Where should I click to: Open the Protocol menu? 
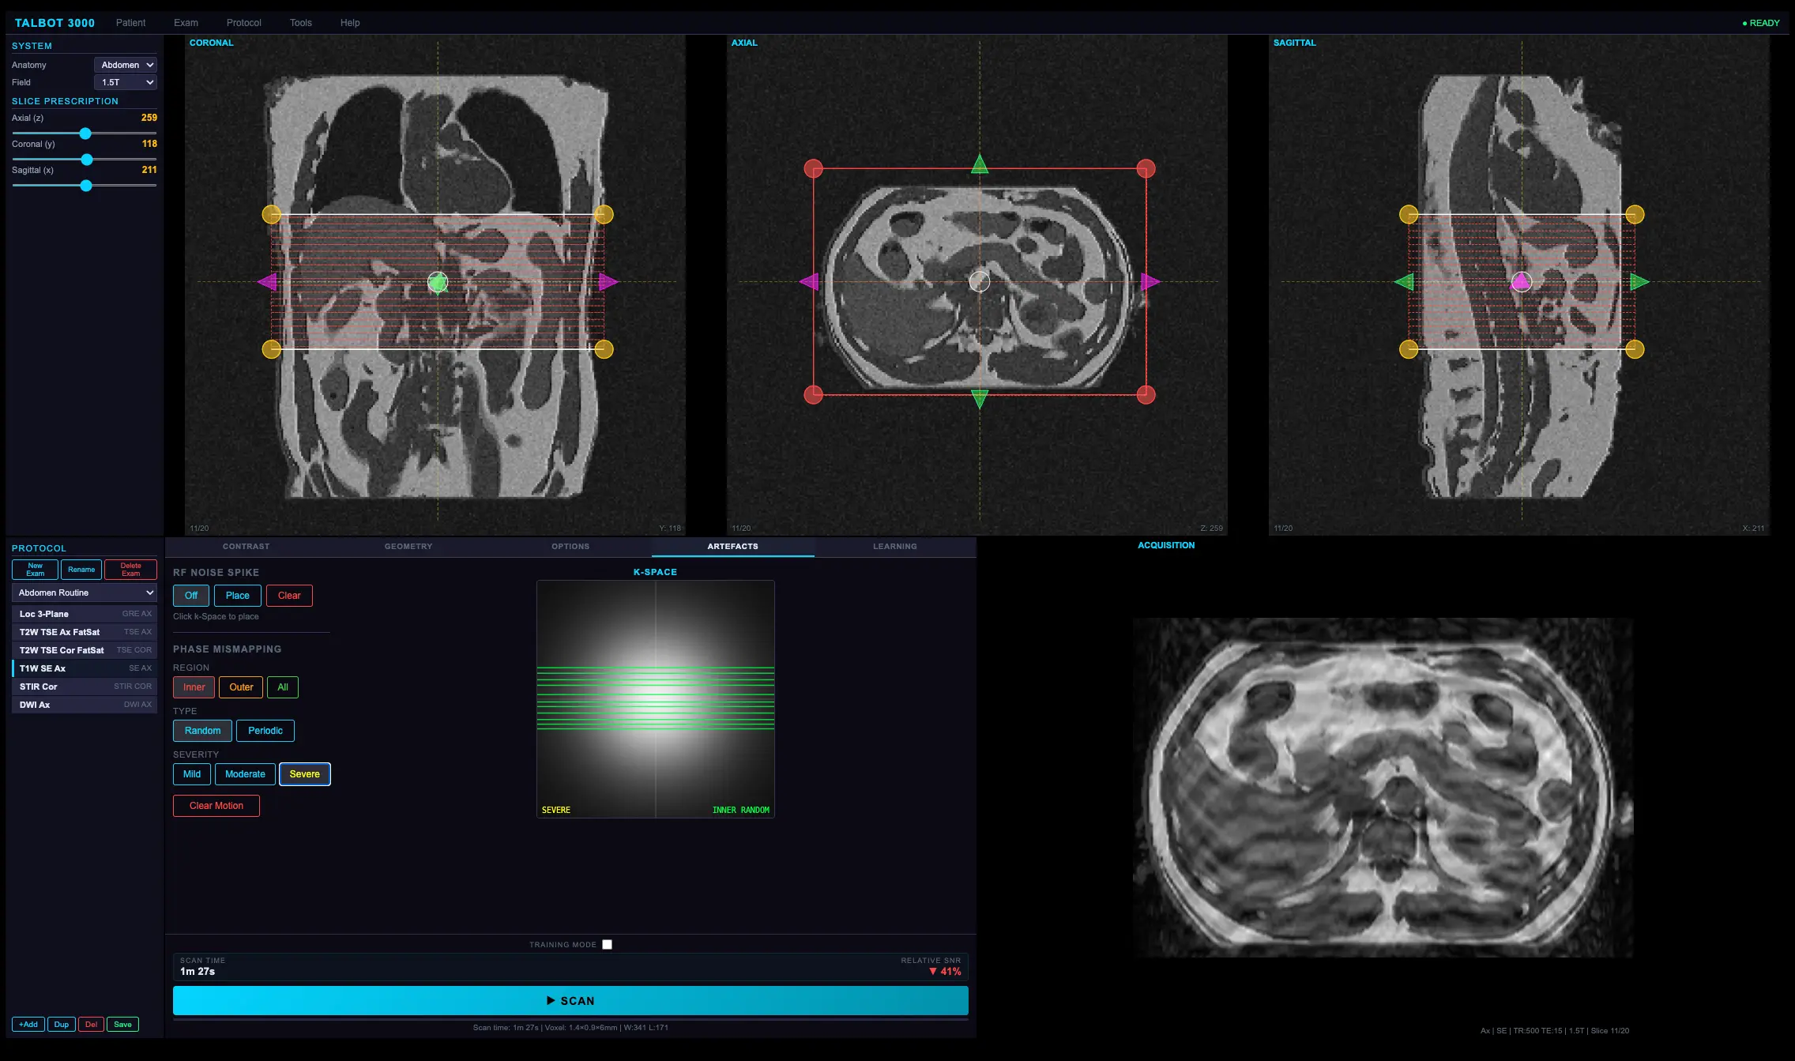tap(243, 23)
